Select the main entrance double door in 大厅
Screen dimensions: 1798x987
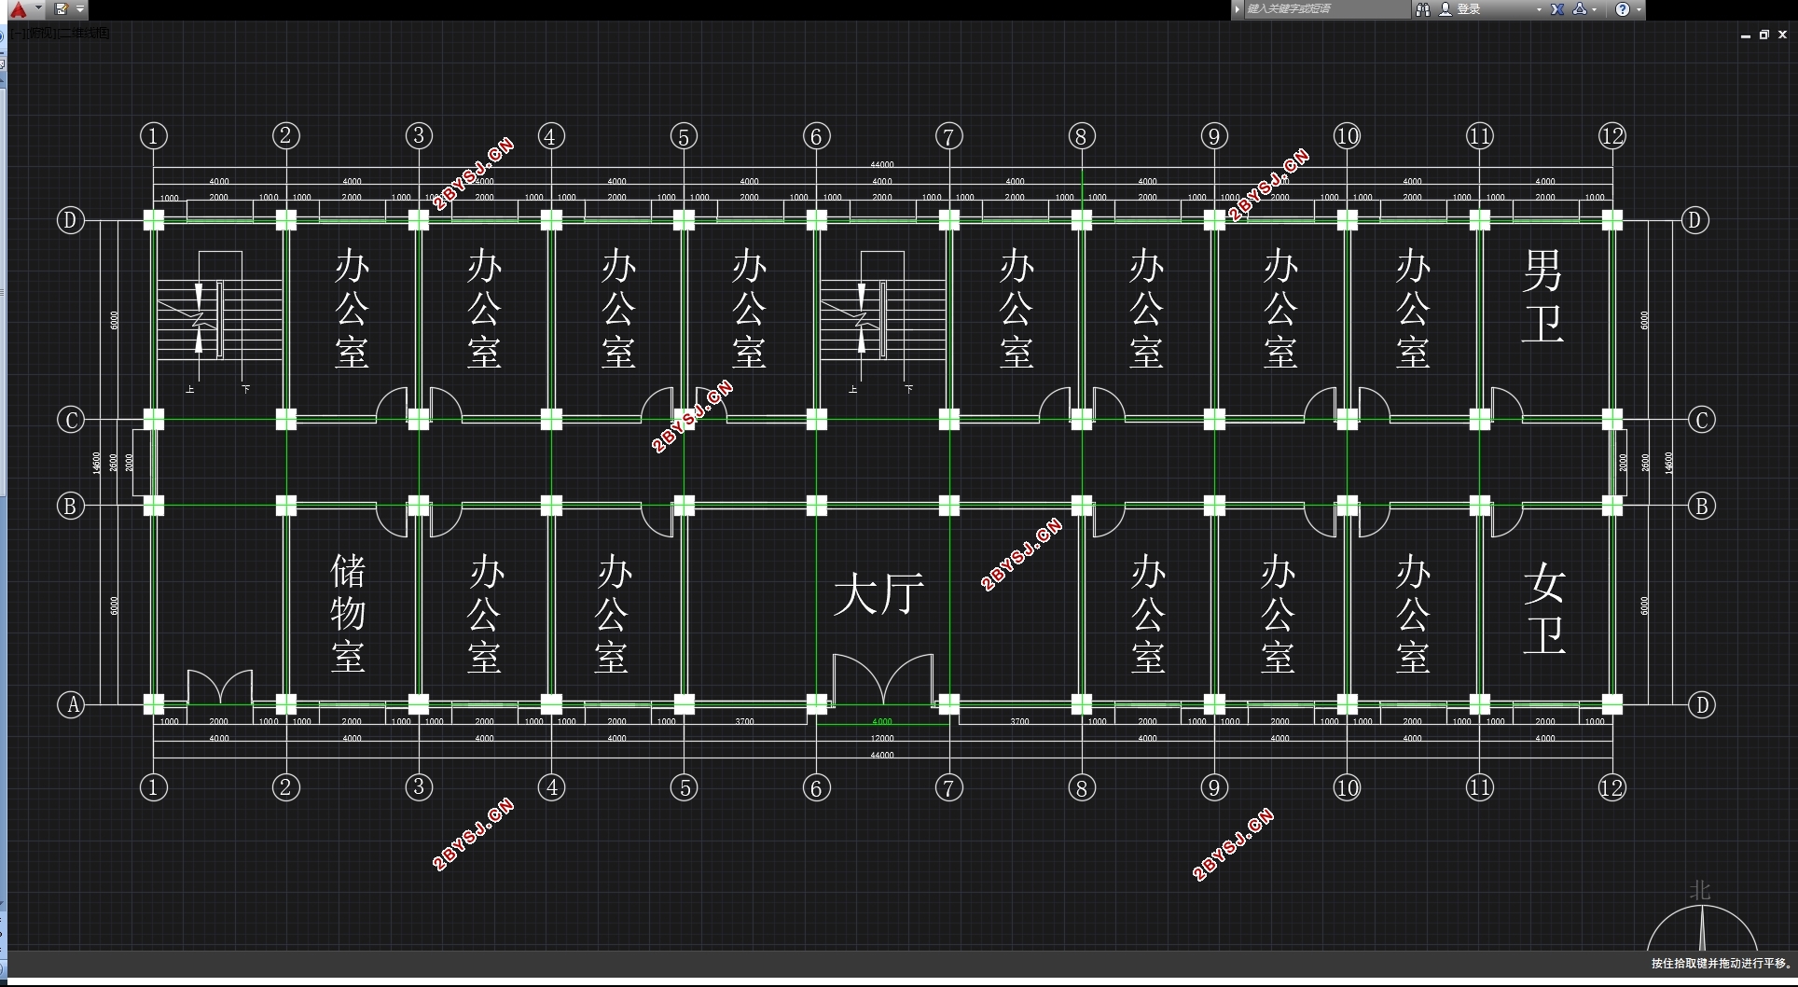pyautogui.click(x=882, y=679)
